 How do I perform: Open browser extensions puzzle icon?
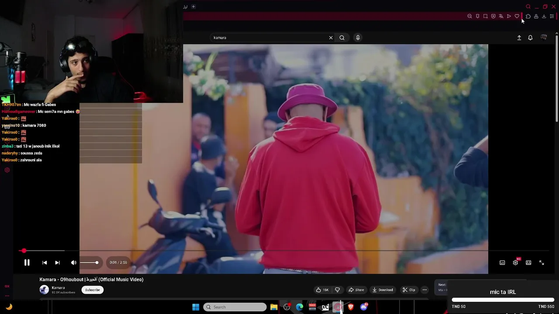click(x=528, y=16)
